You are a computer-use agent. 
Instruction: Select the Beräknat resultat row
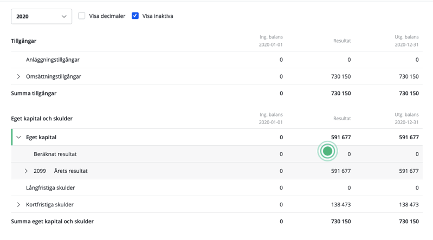point(55,154)
